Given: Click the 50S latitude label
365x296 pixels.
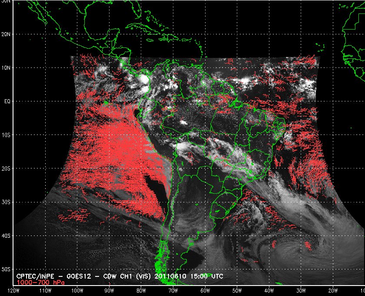Looking at the screenshot, I should click(x=6, y=269).
